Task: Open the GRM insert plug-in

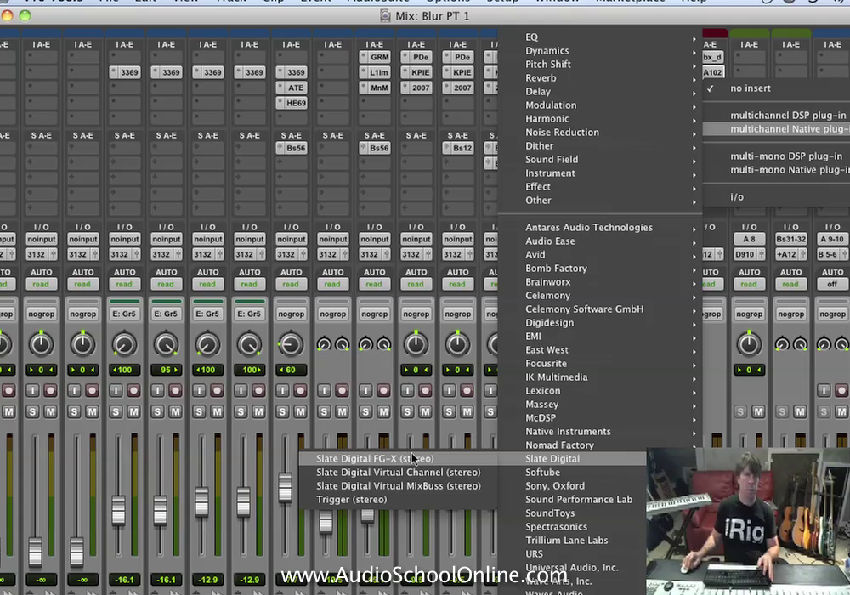Action: coord(375,57)
